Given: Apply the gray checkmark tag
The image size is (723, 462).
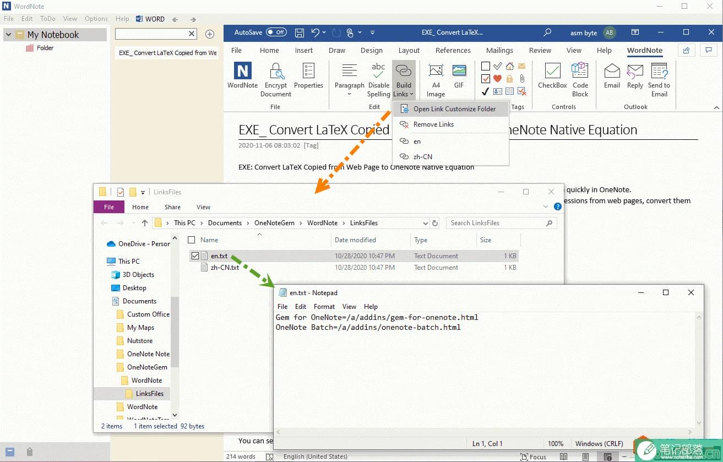Looking at the screenshot, I should pos(497,66).
